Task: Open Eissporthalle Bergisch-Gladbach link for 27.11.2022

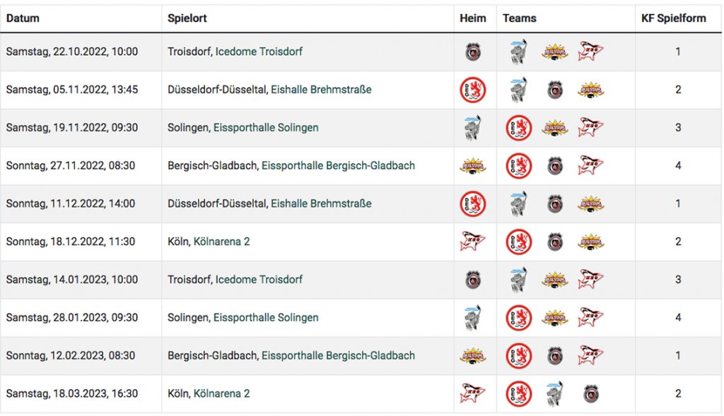Action: point(338,166)
